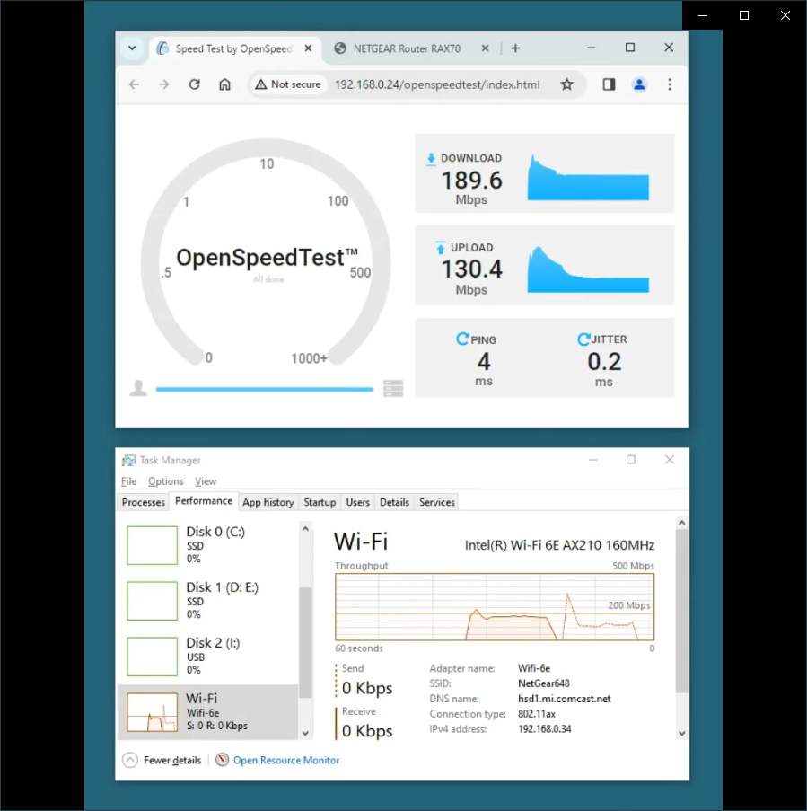
Task: Switch to the NETGEAR Router RAX70 tab
Action: (407, 48)
